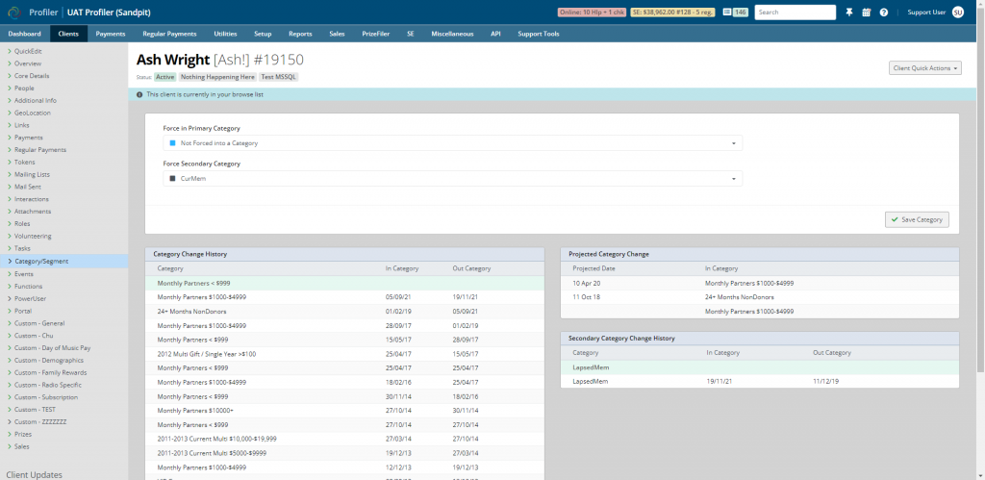Open the Client Quick Actions dropdown
This screenshot has height=480, width=985.
point(924,68)
